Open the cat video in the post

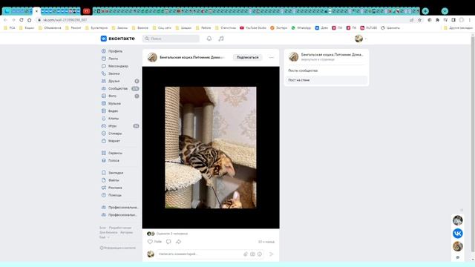211,148
